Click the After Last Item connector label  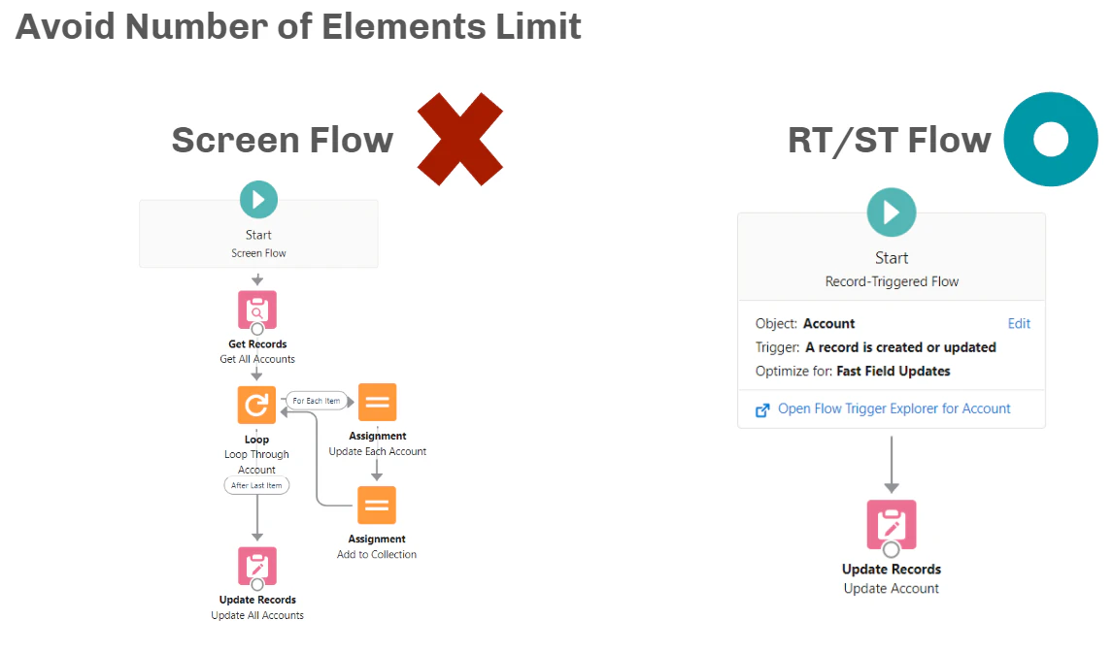pos(256,485)
